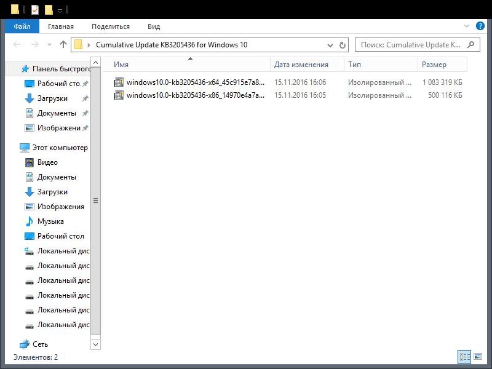Switch to the Главная tab
This screenshot has width=492, height=369.
pos(61,26)
